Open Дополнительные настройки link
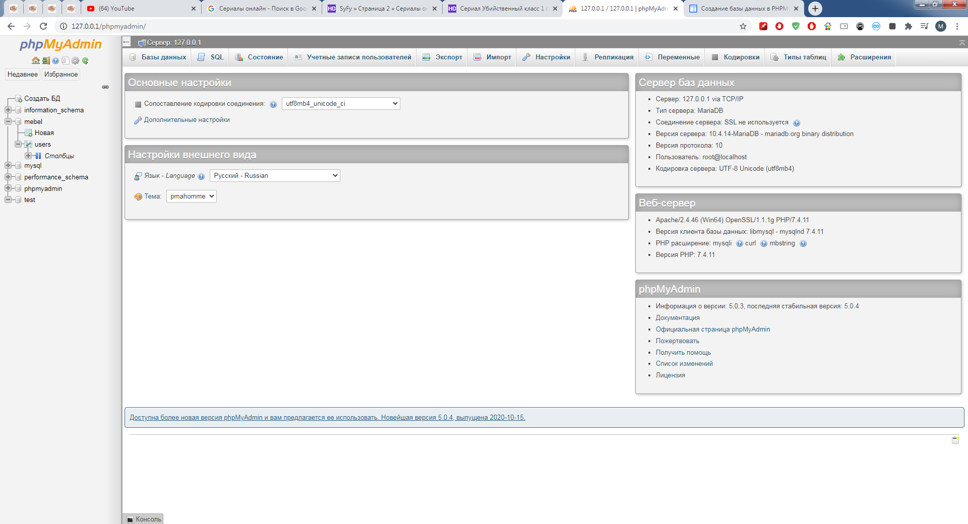 pyautogui.click(x=187, y=120)
